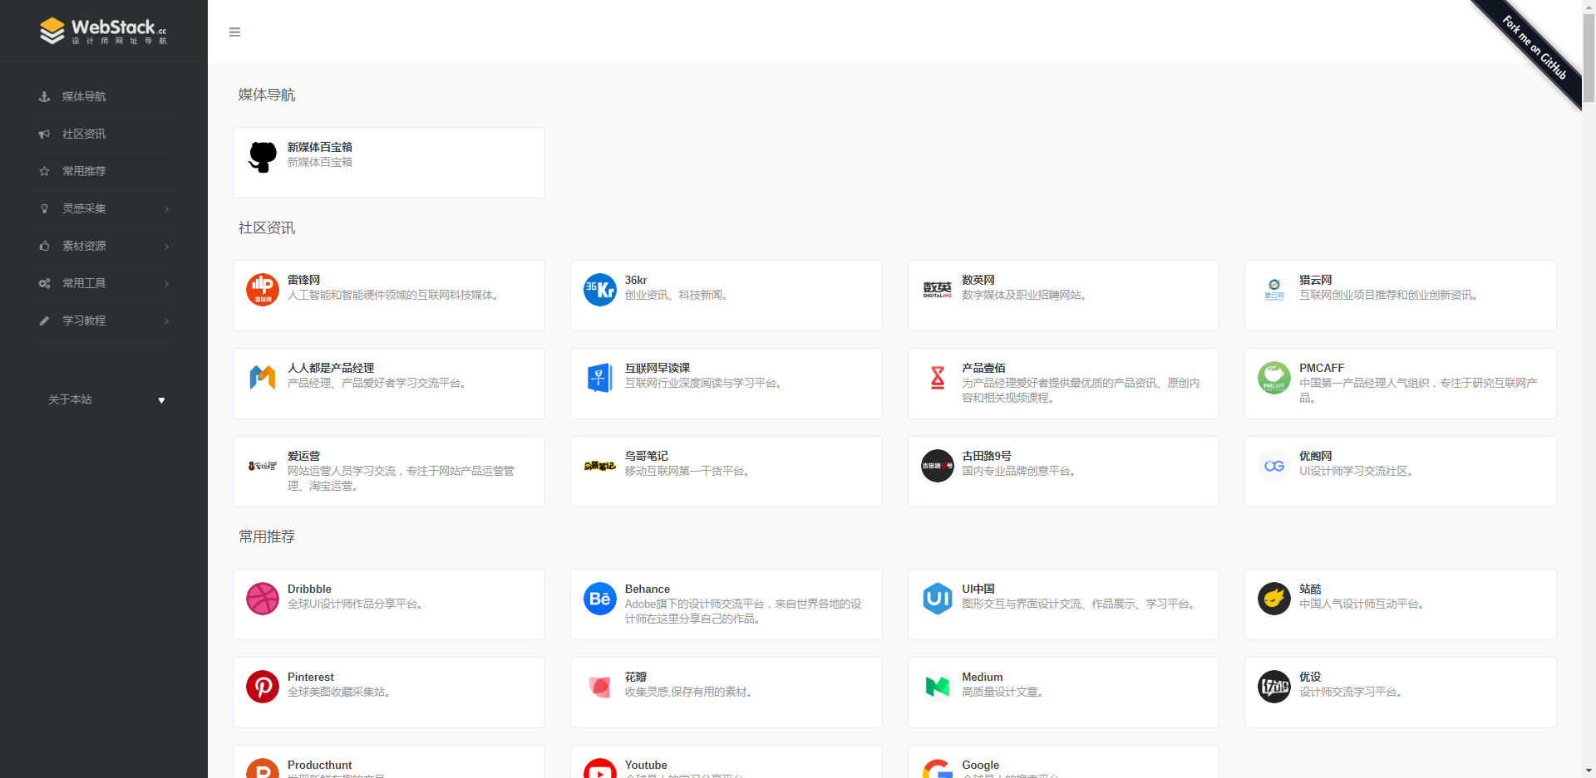This screenshot has height=778, width=1596.
Task: Click the 爱运营 logo icon
Action: 263,466
